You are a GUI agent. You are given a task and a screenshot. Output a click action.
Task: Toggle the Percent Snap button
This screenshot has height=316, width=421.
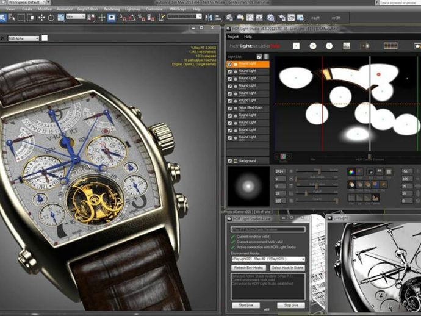142,18
